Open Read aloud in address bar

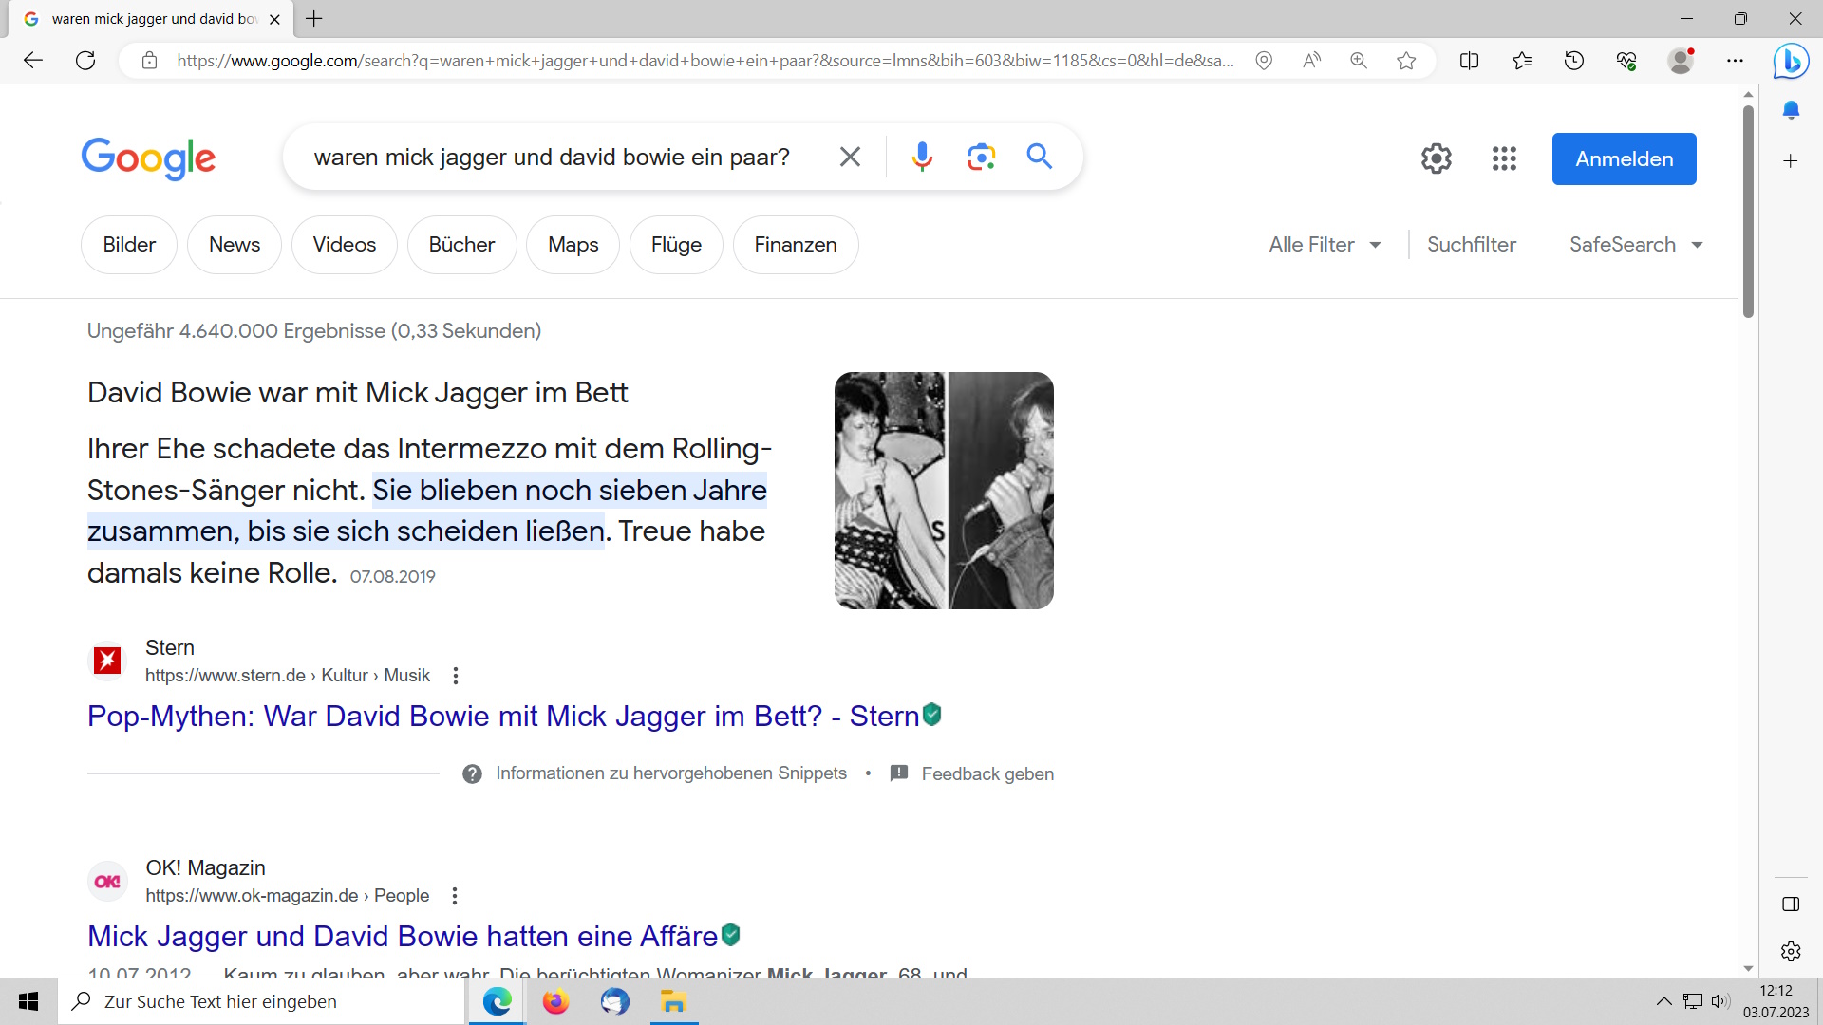point(1311,61)
